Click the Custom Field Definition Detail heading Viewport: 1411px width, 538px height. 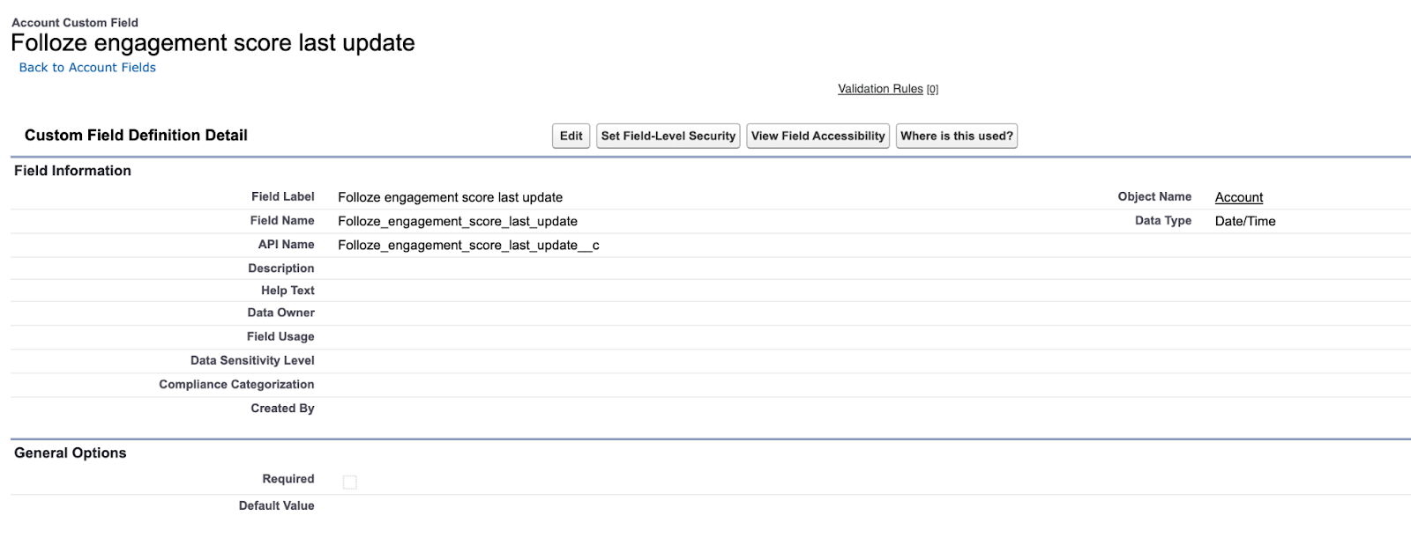point(136,136)
